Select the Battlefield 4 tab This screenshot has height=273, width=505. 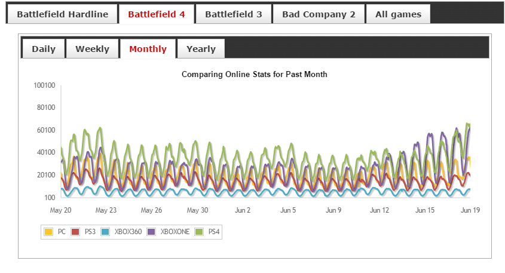(x=157, y=14)
